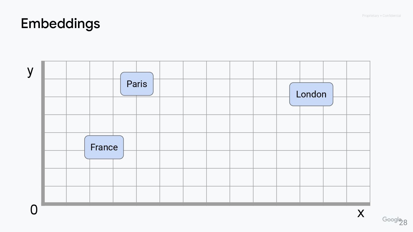Click the Embeddings slide title
The height and width of the screenshot is (232, 413).
point(61,23)
